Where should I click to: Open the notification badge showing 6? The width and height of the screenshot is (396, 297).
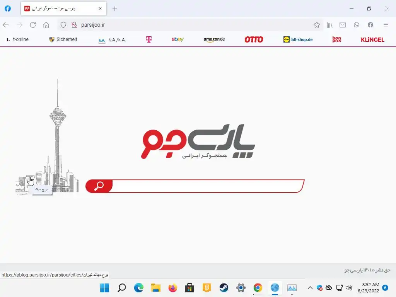[385, 288]
